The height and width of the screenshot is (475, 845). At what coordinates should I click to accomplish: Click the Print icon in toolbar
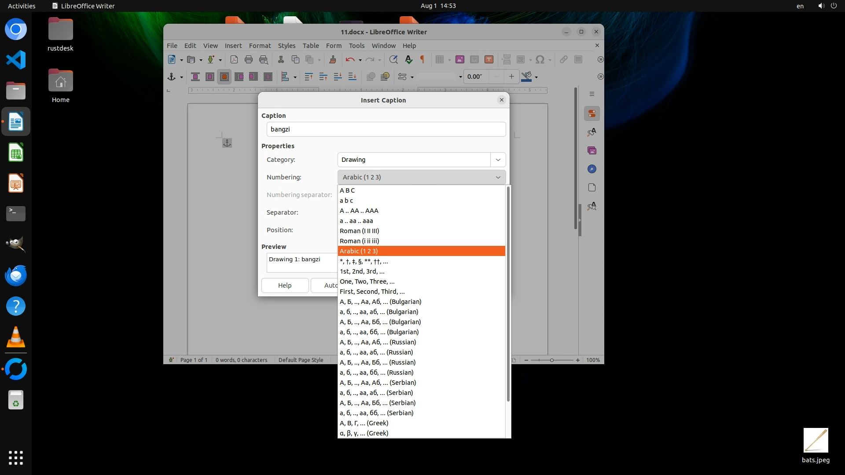[x=249, y=60]
